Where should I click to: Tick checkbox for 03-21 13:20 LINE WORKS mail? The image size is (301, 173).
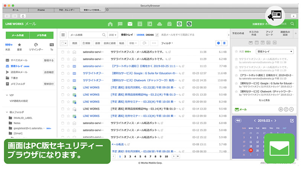62,94
